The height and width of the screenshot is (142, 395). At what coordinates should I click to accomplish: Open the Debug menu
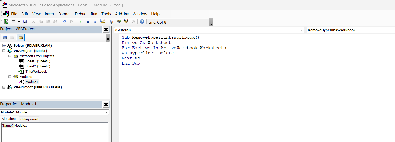(x=81, y=14)
